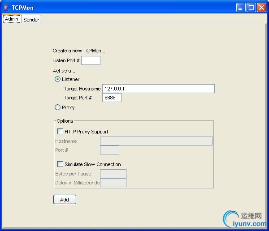
Task: Select the Admin tab
Action: pyautogui.click(x=12, y=19)
